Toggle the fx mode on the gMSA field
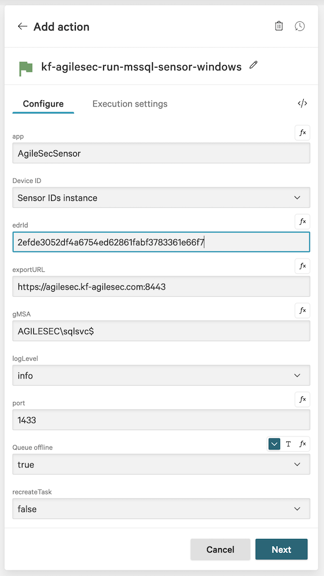 302,310
